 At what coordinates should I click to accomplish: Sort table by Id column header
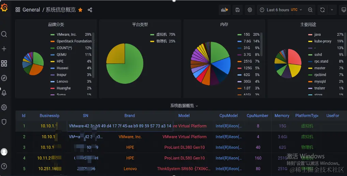coord(24,116)
